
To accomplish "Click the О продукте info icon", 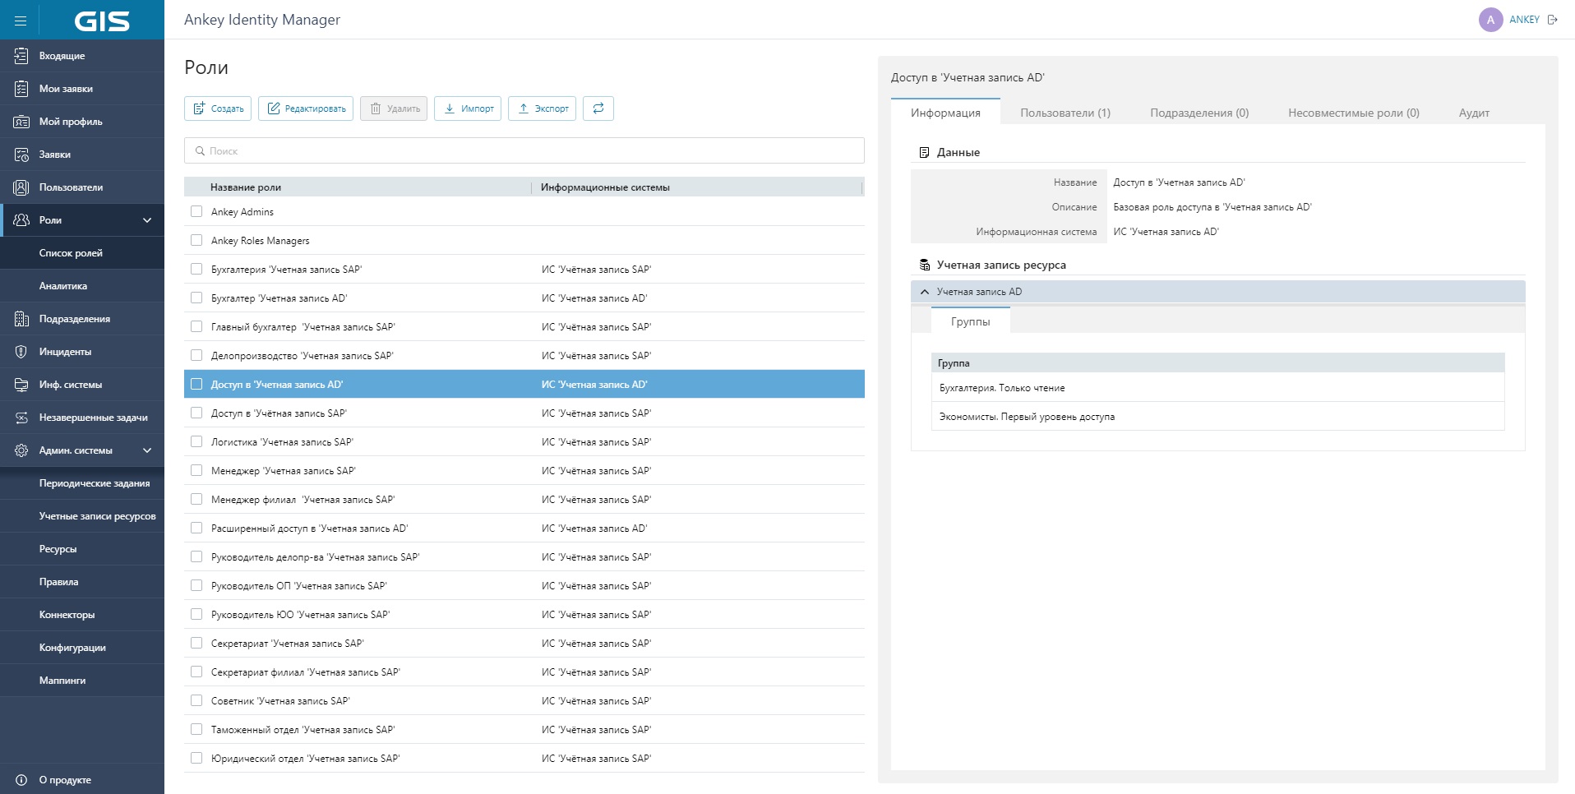I will [x=21, y=780].
